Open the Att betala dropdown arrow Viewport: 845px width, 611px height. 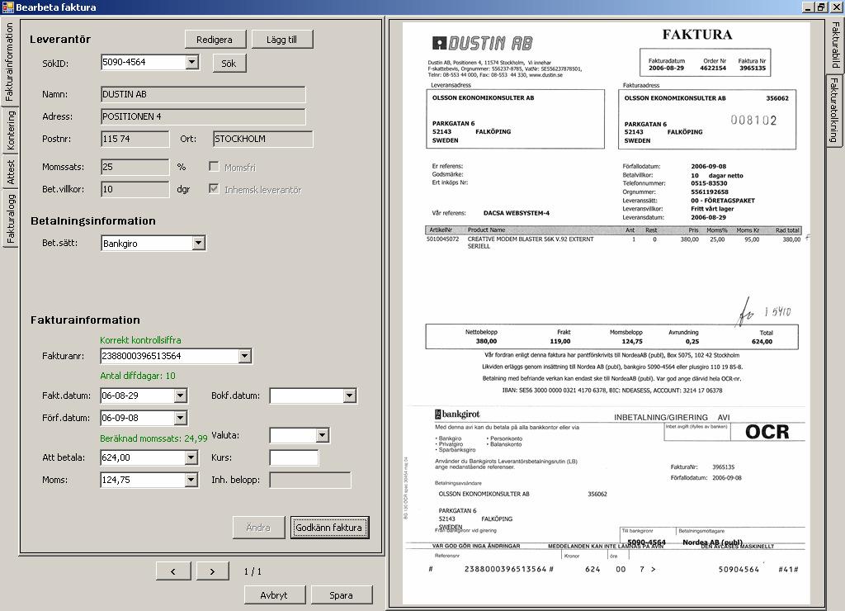[x=191, y=458]
